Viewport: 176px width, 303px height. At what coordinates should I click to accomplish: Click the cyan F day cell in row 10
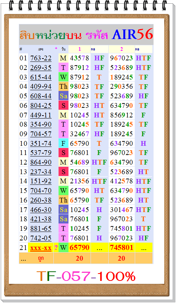click(x=63, y=143)
